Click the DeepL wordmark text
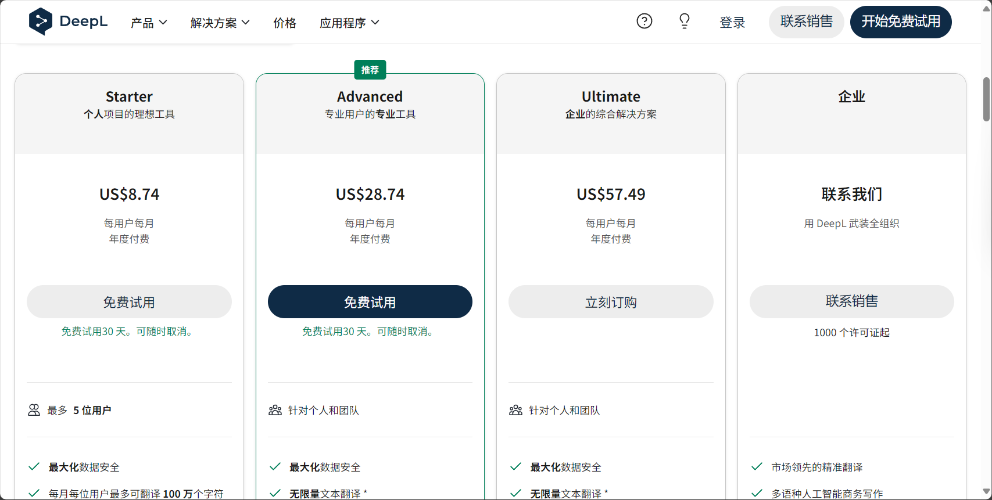The height and width of the screenshot is (500, 992). (x=84, y=21)
